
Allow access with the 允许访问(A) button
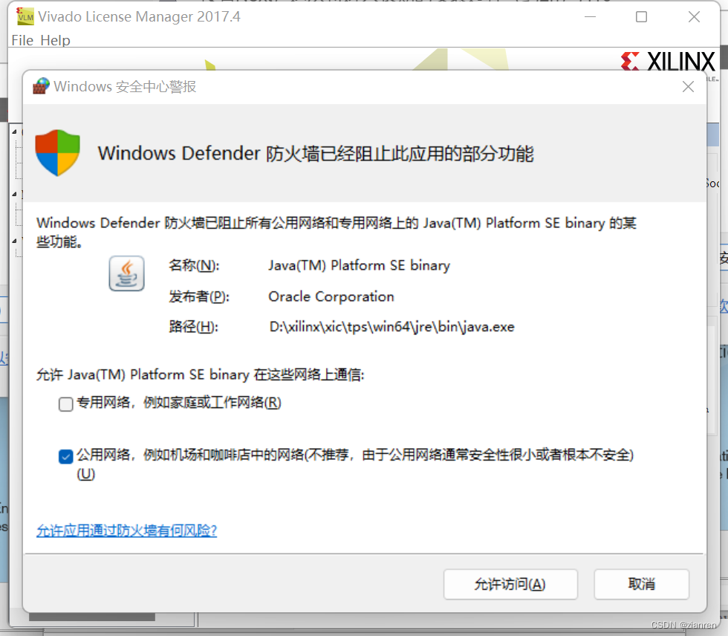pos(510,584)
